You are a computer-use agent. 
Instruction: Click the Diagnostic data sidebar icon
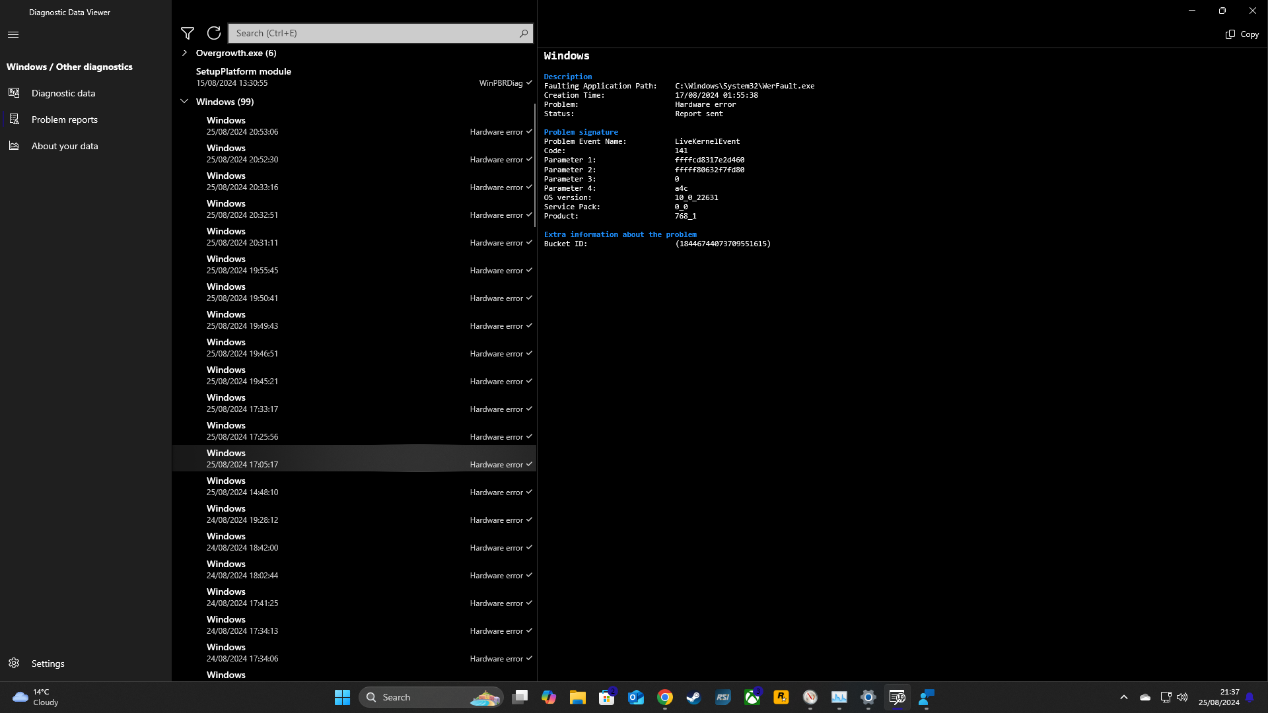[14, 93]
